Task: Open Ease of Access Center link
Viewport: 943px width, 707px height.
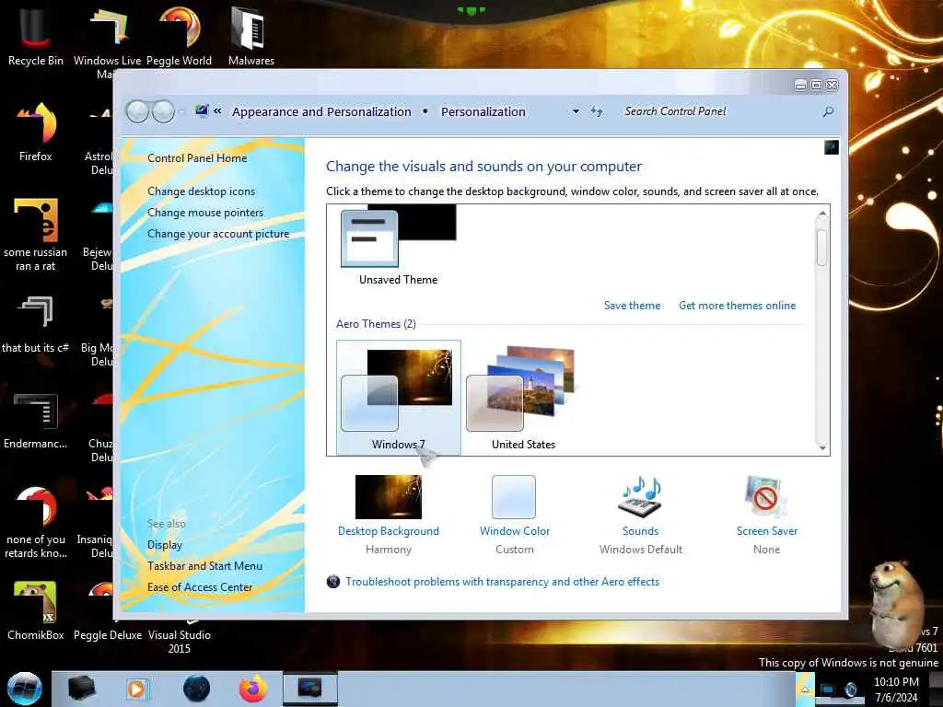Action: 200,586
